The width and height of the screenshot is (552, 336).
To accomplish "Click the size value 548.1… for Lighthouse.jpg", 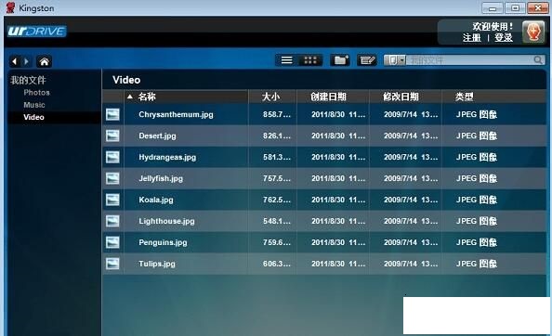I will point(277,221).
